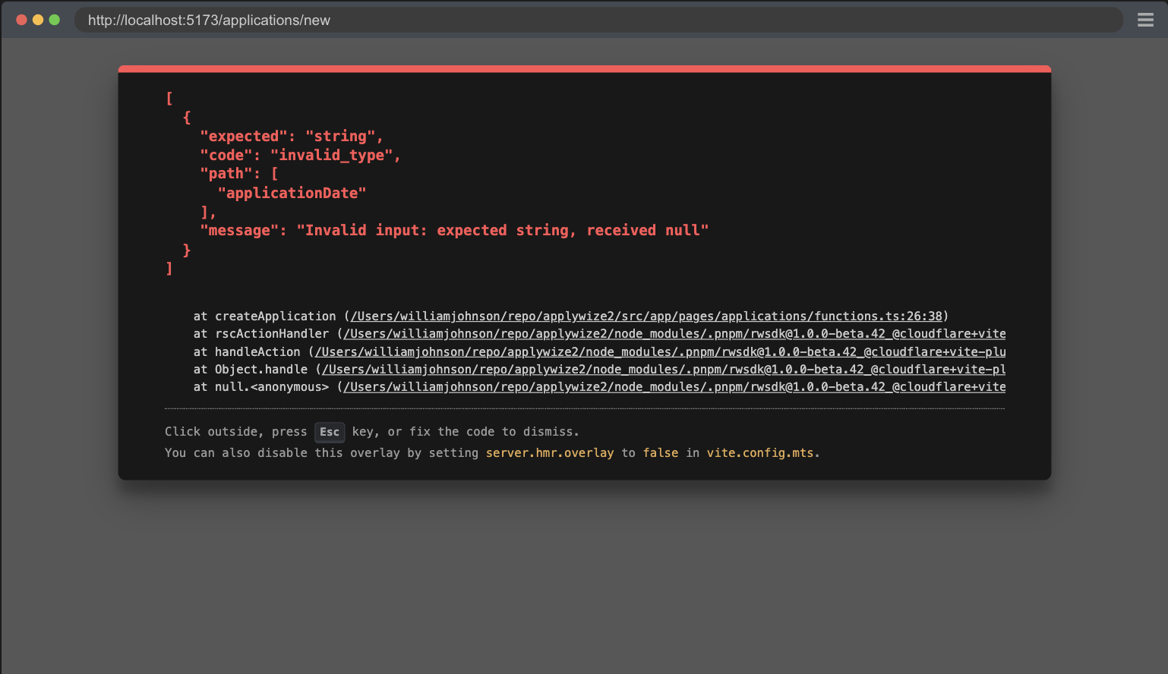Viewport: 1168px width, 674px height.
Task: Click the dotted divider below the stack trace
Action: tap(585, 407)
